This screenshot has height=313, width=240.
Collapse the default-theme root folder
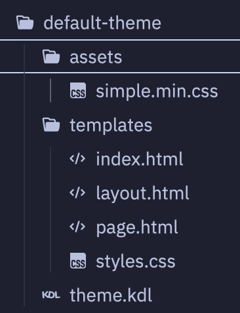coord(120,23)
